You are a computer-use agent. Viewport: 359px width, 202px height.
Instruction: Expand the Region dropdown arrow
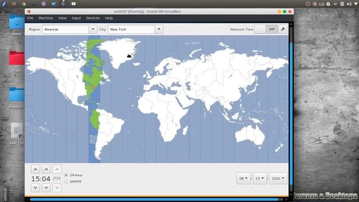[93, 29]
